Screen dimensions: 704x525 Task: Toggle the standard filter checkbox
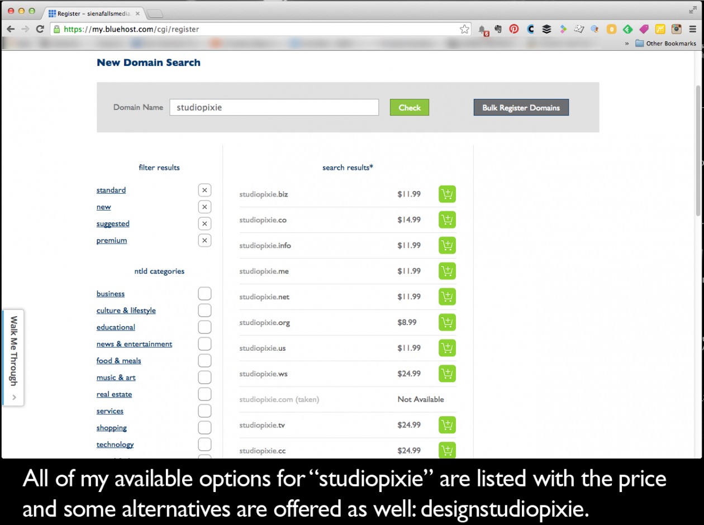(x=204, y=190)
